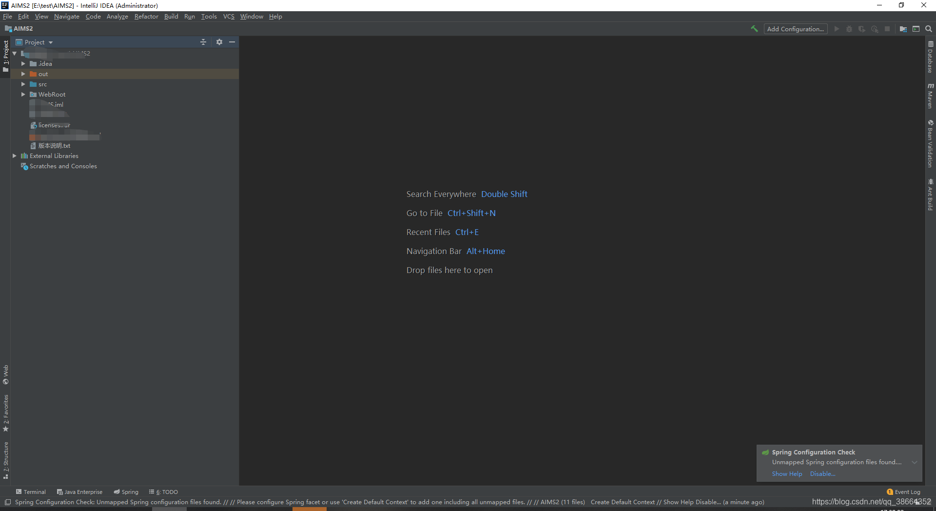Expand the src folder arrow
The height and width of the screenshot is (511, 936).
point(23,84)
